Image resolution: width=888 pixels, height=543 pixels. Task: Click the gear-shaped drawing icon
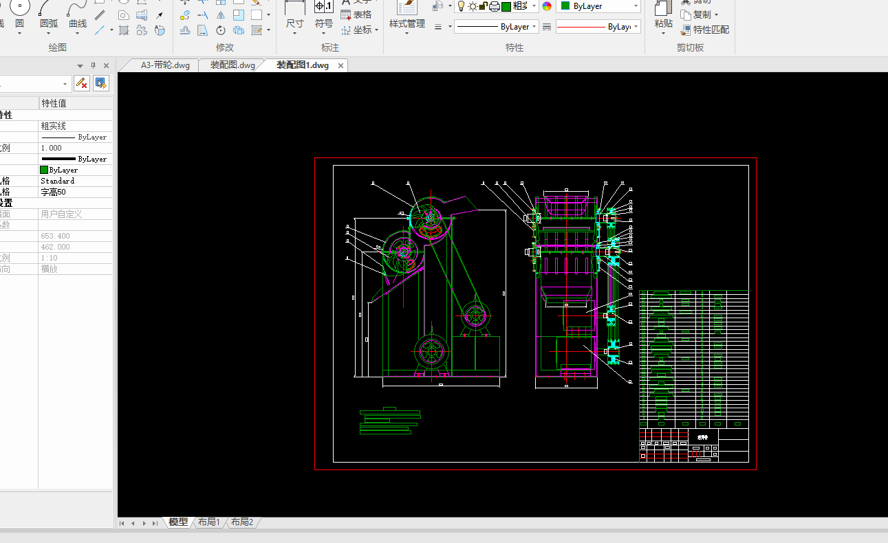(141, 30)
